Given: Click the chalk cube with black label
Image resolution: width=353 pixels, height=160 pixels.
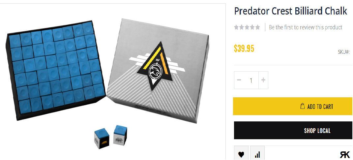Looking at the screenshot, I should point(102,139).
